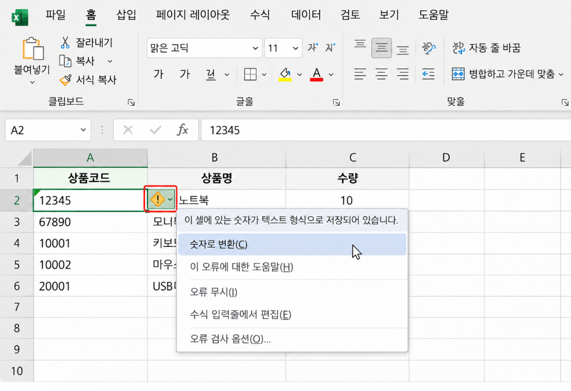Click the error warning diamond icon
The width and height of the screenshot is (571, 391).
pyautogui.click(x=157, y=199)
